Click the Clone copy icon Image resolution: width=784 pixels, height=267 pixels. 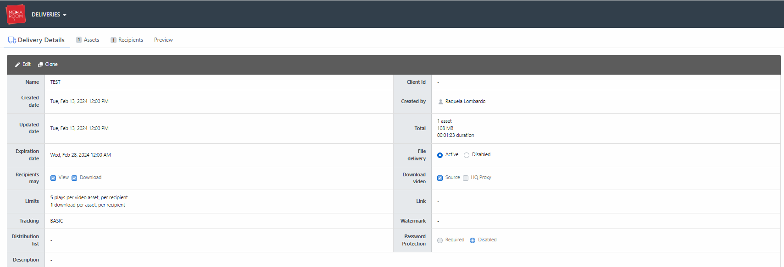click(40, 65)
